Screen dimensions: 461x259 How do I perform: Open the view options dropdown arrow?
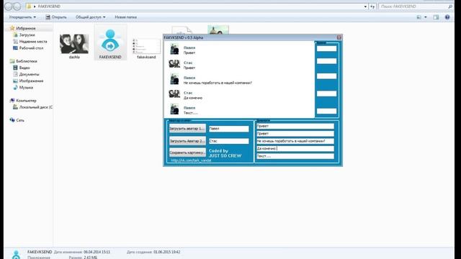click(x=426, y=17)
